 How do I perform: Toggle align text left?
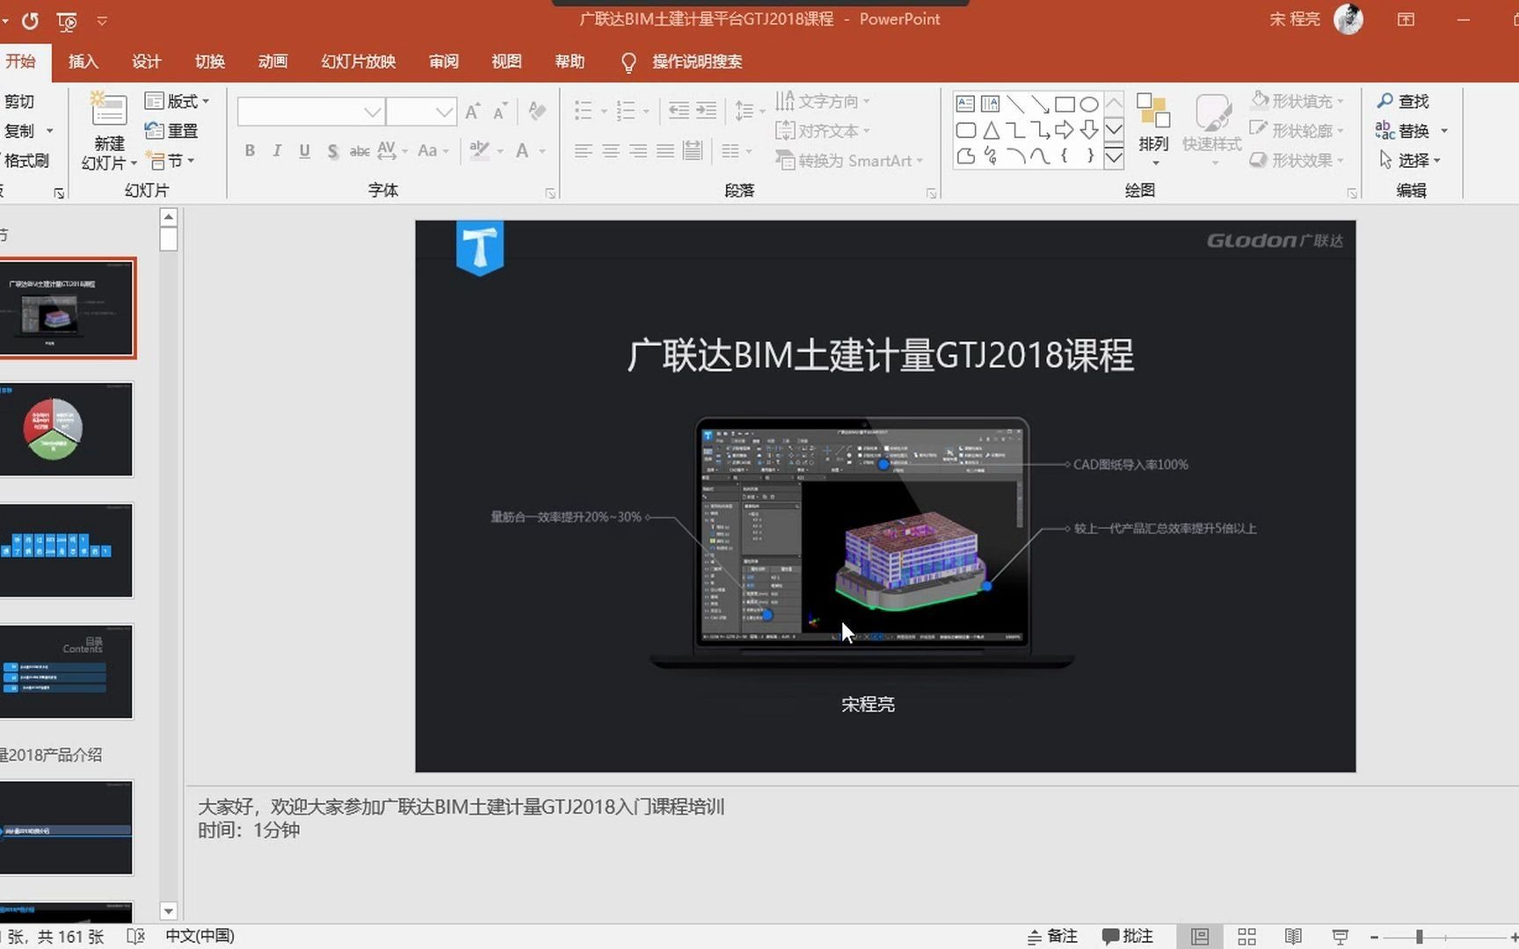point(583,151)
